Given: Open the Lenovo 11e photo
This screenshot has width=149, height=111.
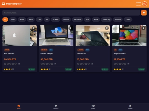Looking at the screenshot, I should (x=93, y=36).
